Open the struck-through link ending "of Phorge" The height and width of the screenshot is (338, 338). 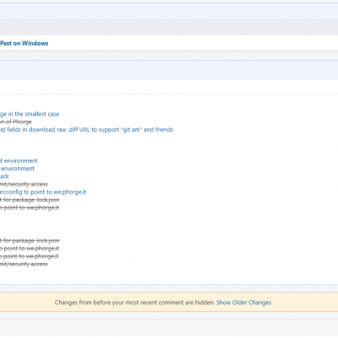tap(16, 122)
